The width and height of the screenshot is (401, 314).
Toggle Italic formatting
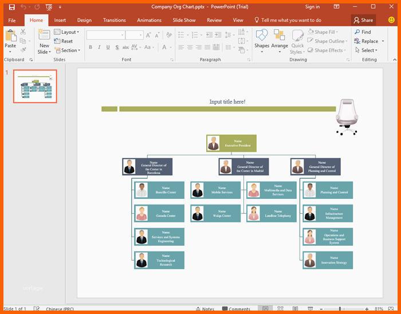pos(99,47)
